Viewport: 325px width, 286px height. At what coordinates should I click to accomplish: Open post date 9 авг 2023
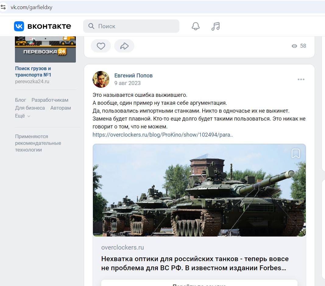(127, 83)
